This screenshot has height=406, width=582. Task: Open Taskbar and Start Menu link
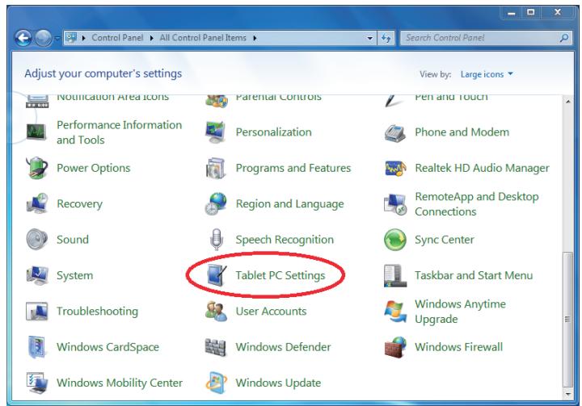(x=474, y=275)
